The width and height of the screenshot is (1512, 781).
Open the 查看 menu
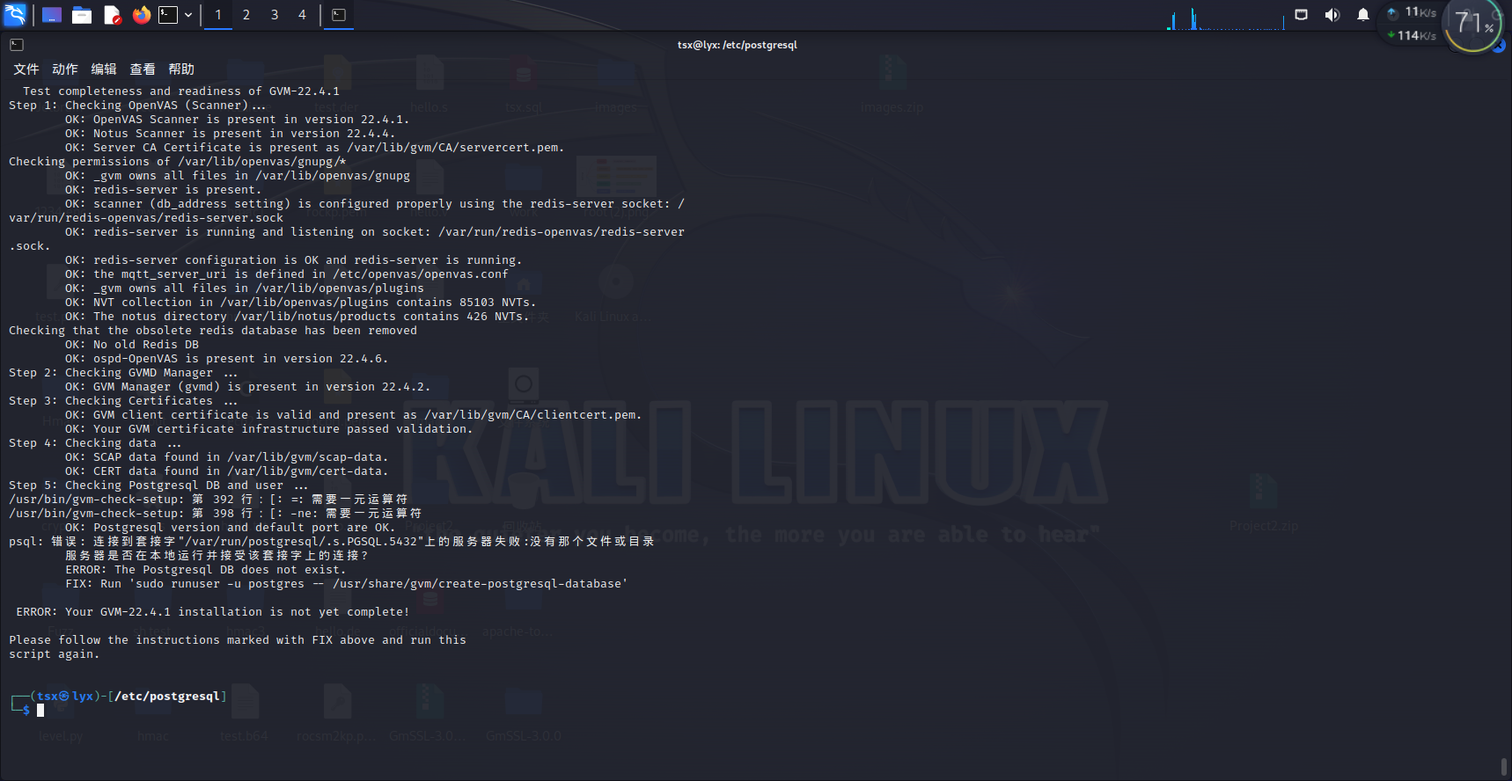click(x=143, y=69)
